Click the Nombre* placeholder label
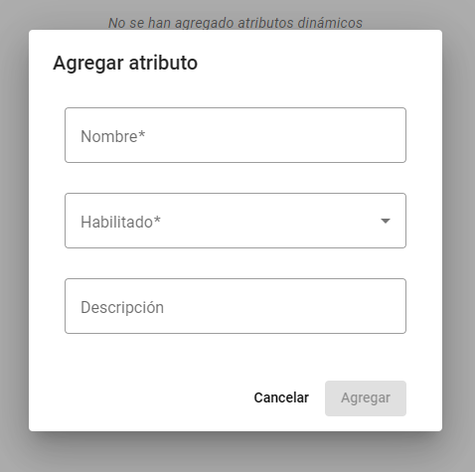This screenshot has height=472, width=475. point(113,136)
